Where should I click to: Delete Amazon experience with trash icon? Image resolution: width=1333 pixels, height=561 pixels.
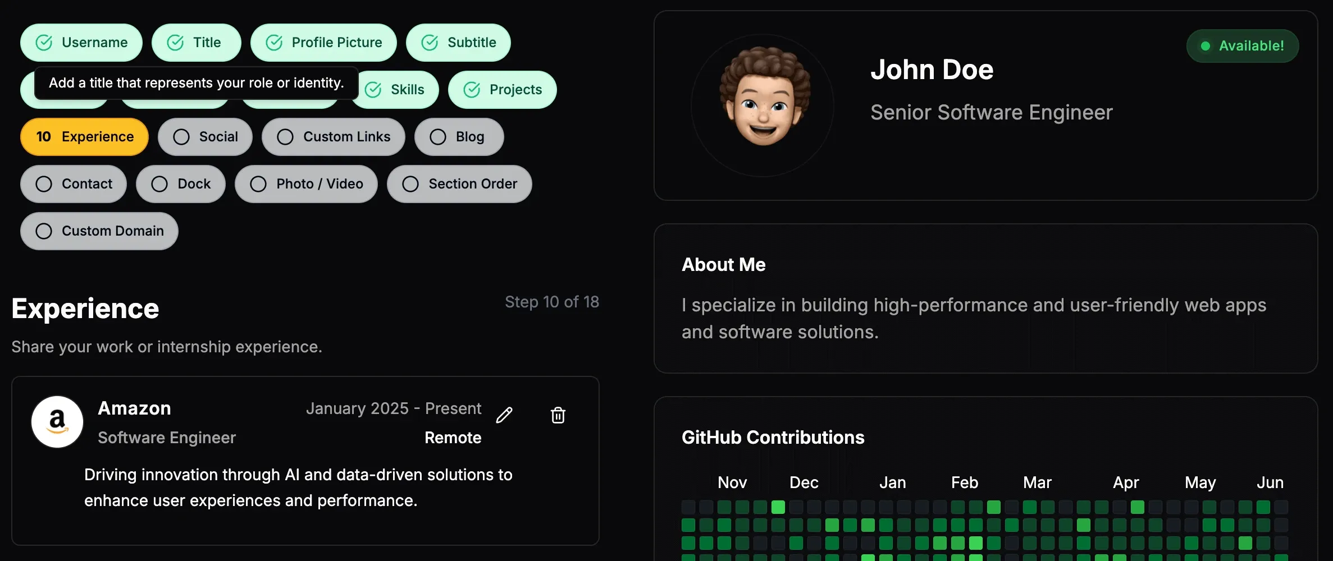click(558, 415)
